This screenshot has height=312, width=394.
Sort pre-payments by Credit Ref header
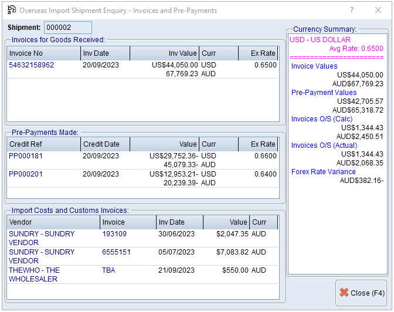[42, 144]
